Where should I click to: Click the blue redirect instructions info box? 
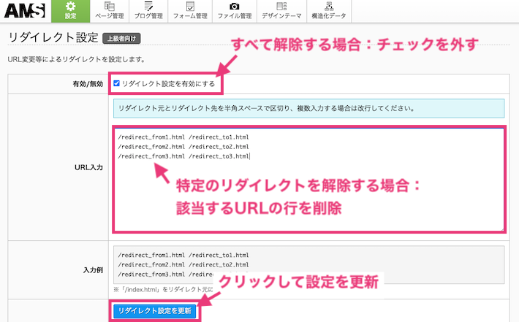coord(308,109)
